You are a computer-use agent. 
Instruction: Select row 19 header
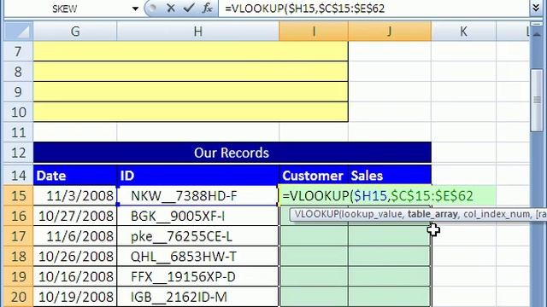(x=19, y=276)
